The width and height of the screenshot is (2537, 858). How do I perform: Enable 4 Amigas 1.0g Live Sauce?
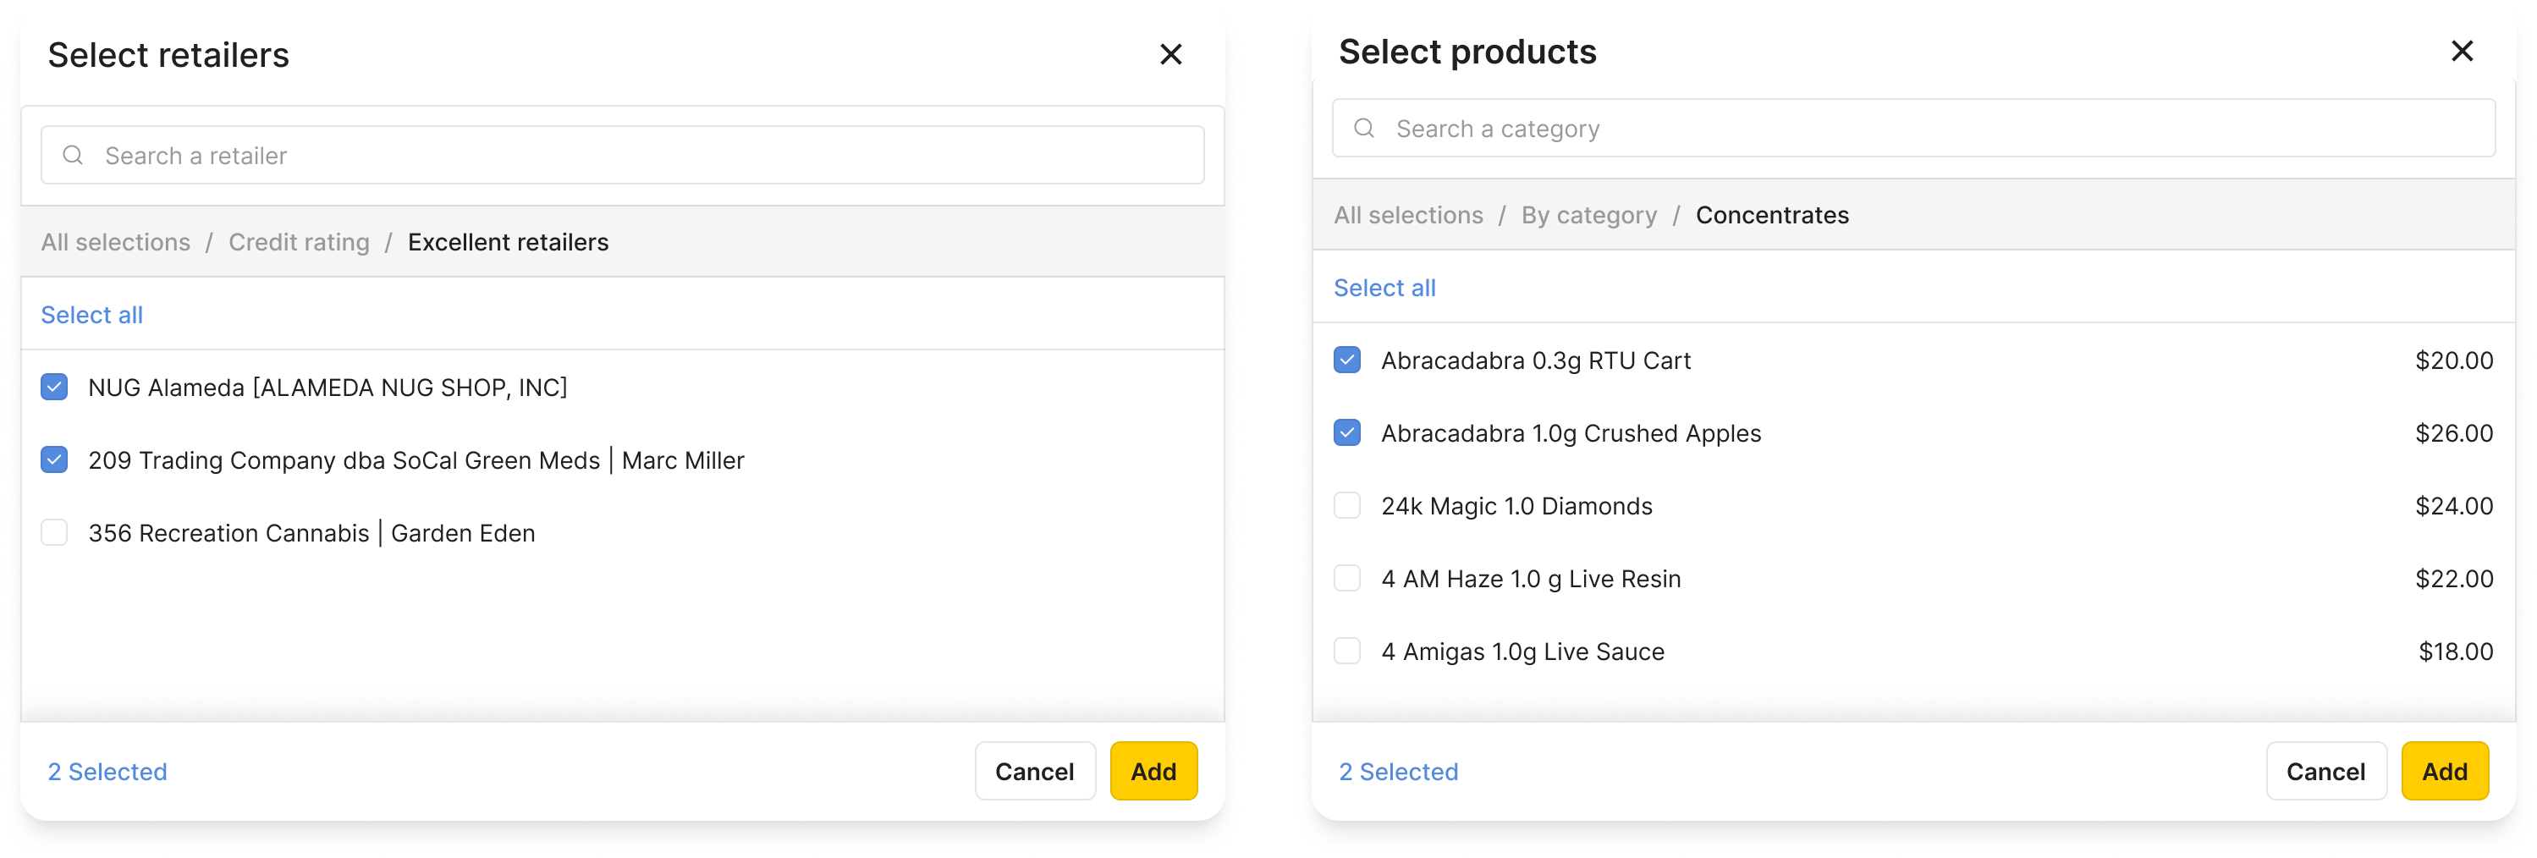[x=1347, y=650]
